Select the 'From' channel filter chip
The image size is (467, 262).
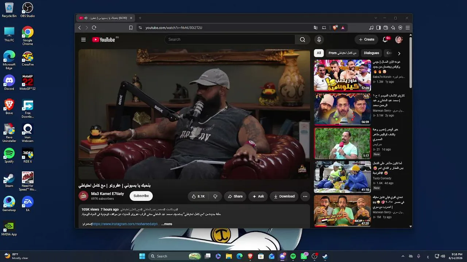(x=342, y=53)
